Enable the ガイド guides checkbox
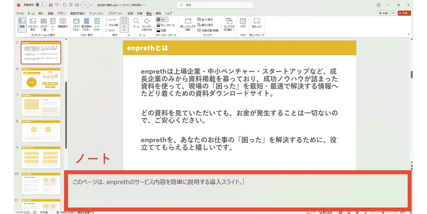 [110, 30]
